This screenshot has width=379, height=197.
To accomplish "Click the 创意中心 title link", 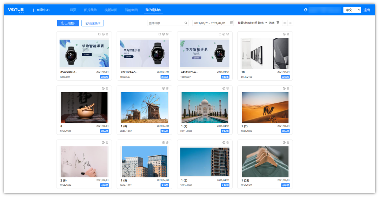I will [x=43, y=10].
